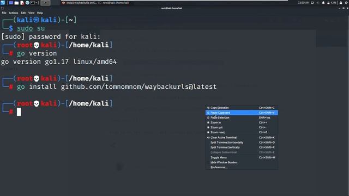Click the Copy Selection menu icon
This screenshot has height=196, width=349.
[x=208, y=108]
